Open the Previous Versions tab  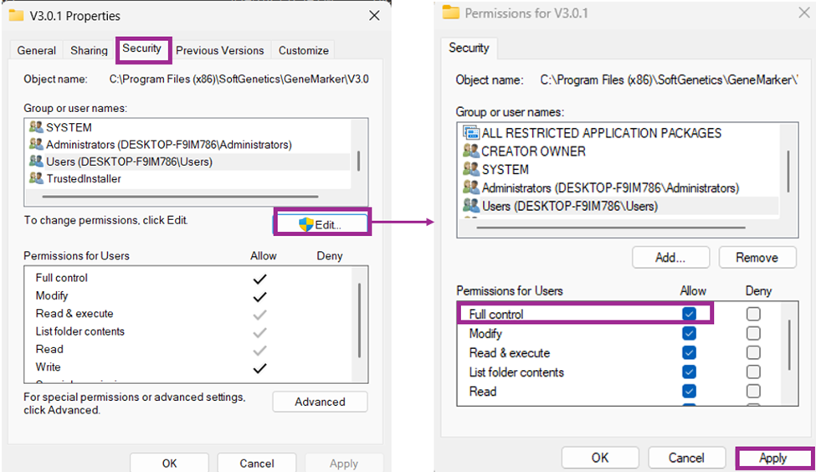click(x=219, y=50)
